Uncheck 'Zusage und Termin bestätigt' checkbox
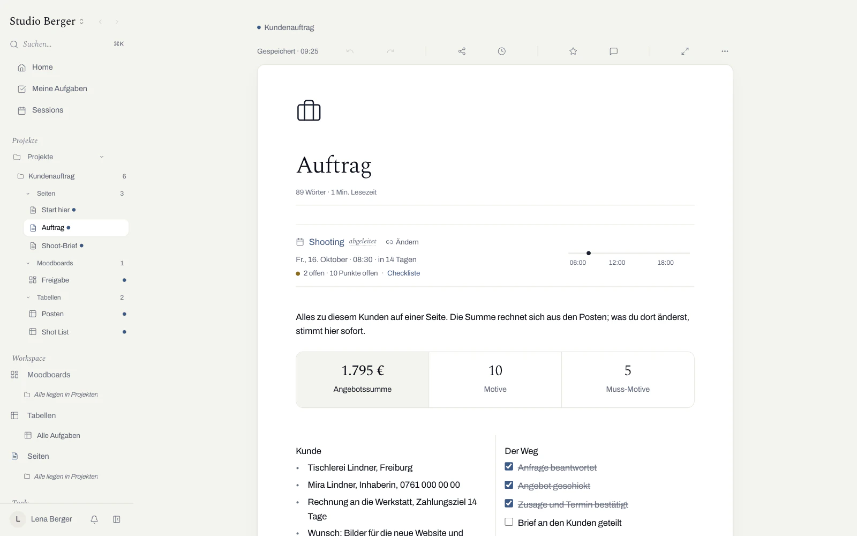The image size is (857, 536). point(509,504)
